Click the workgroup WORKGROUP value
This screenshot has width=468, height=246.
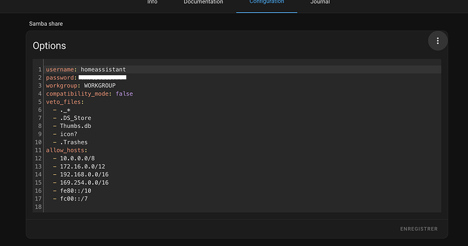pos(100,85)
